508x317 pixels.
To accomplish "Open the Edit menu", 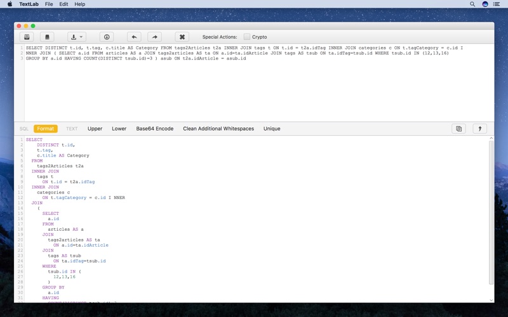I will point(63,4).
